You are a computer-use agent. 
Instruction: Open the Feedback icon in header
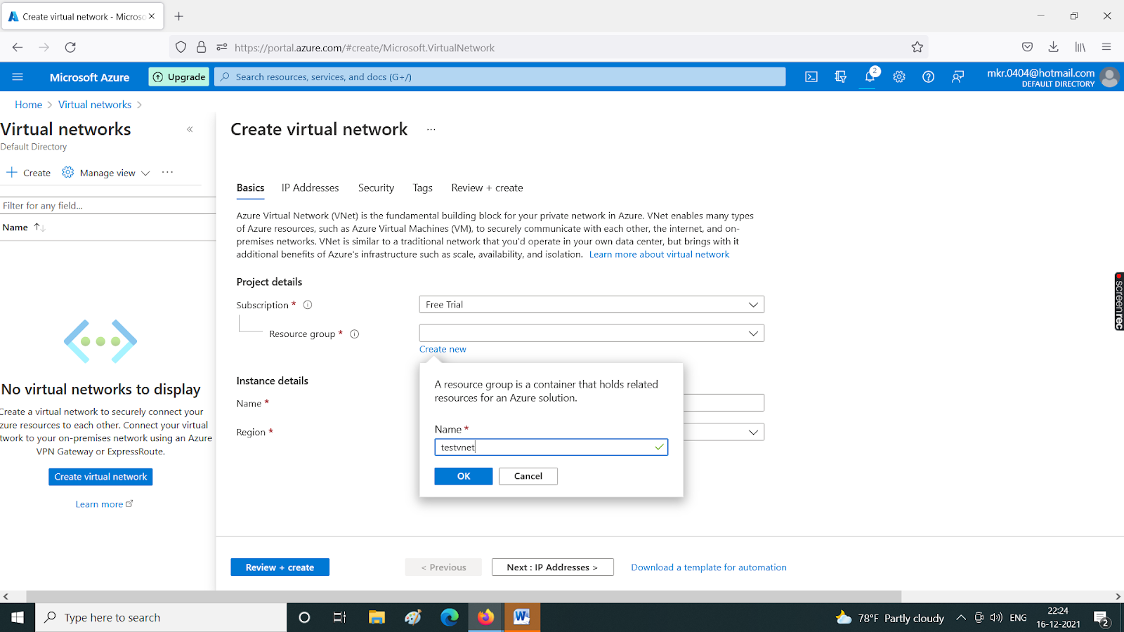coord(958,77)
